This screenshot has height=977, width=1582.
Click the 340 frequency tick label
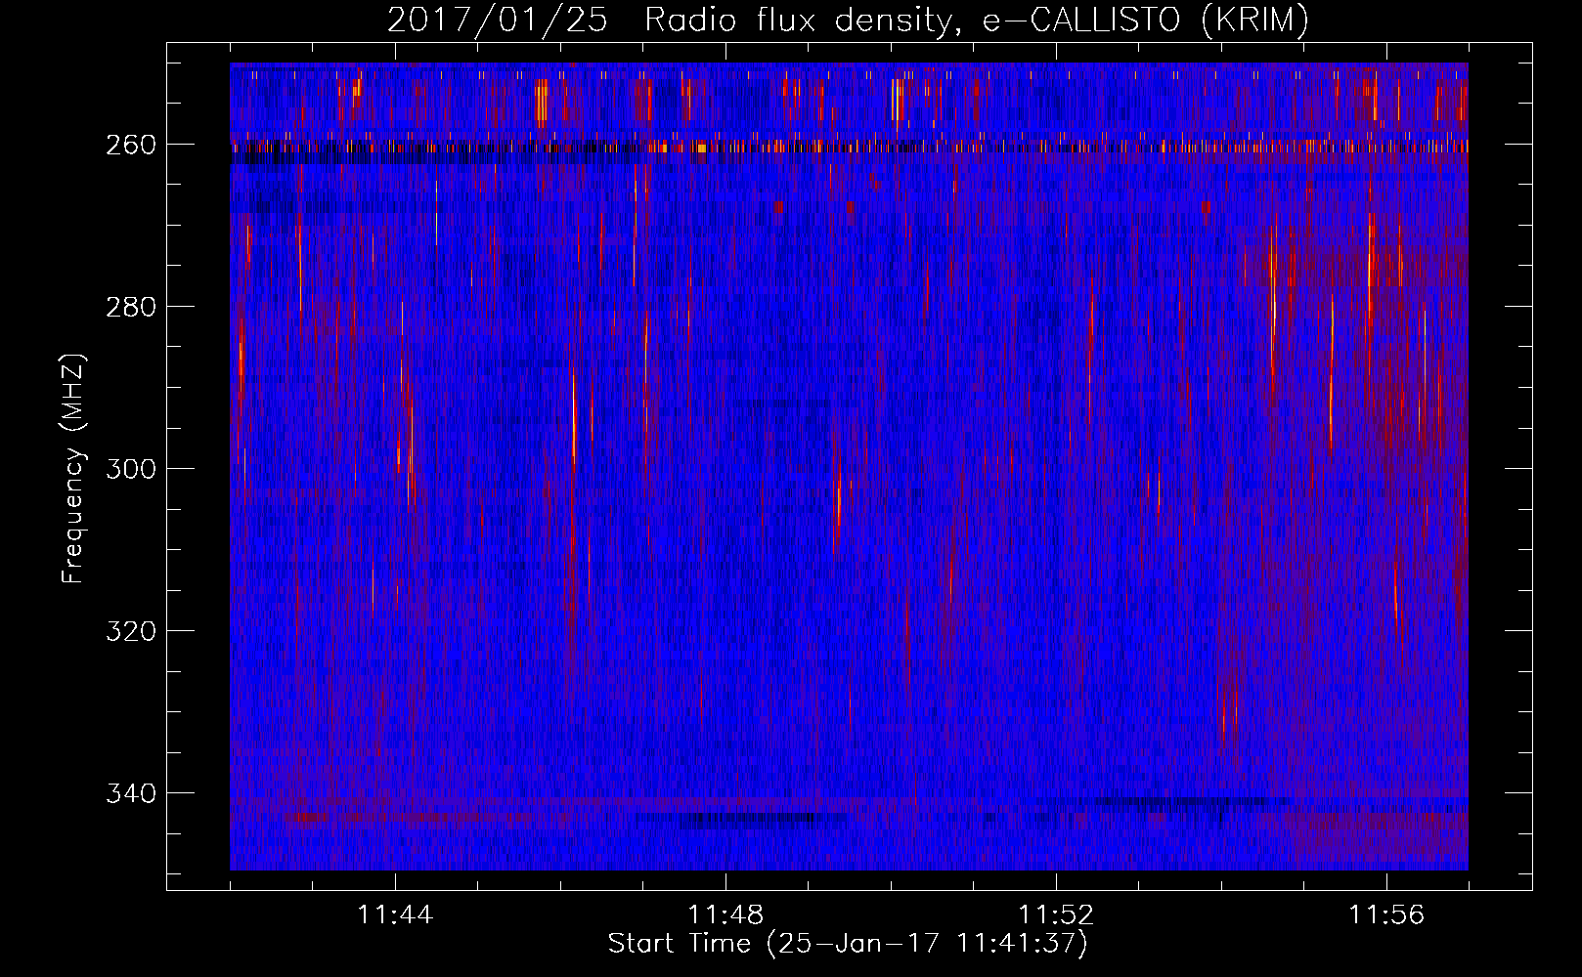pos(131,793)
